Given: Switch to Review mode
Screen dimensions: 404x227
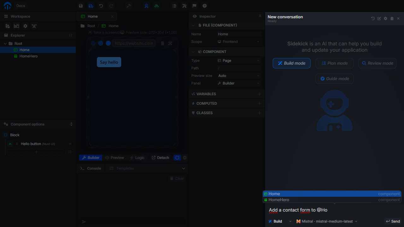Looking at the screenshot, I should (x=377, y=63).
